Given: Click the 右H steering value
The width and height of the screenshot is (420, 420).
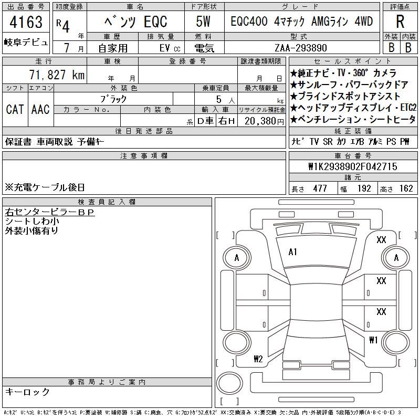Looking at the screenshot, I should click(x=227, y=121).
